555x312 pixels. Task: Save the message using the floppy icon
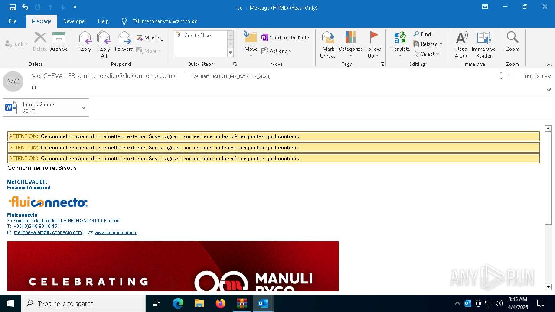point(13,7)
